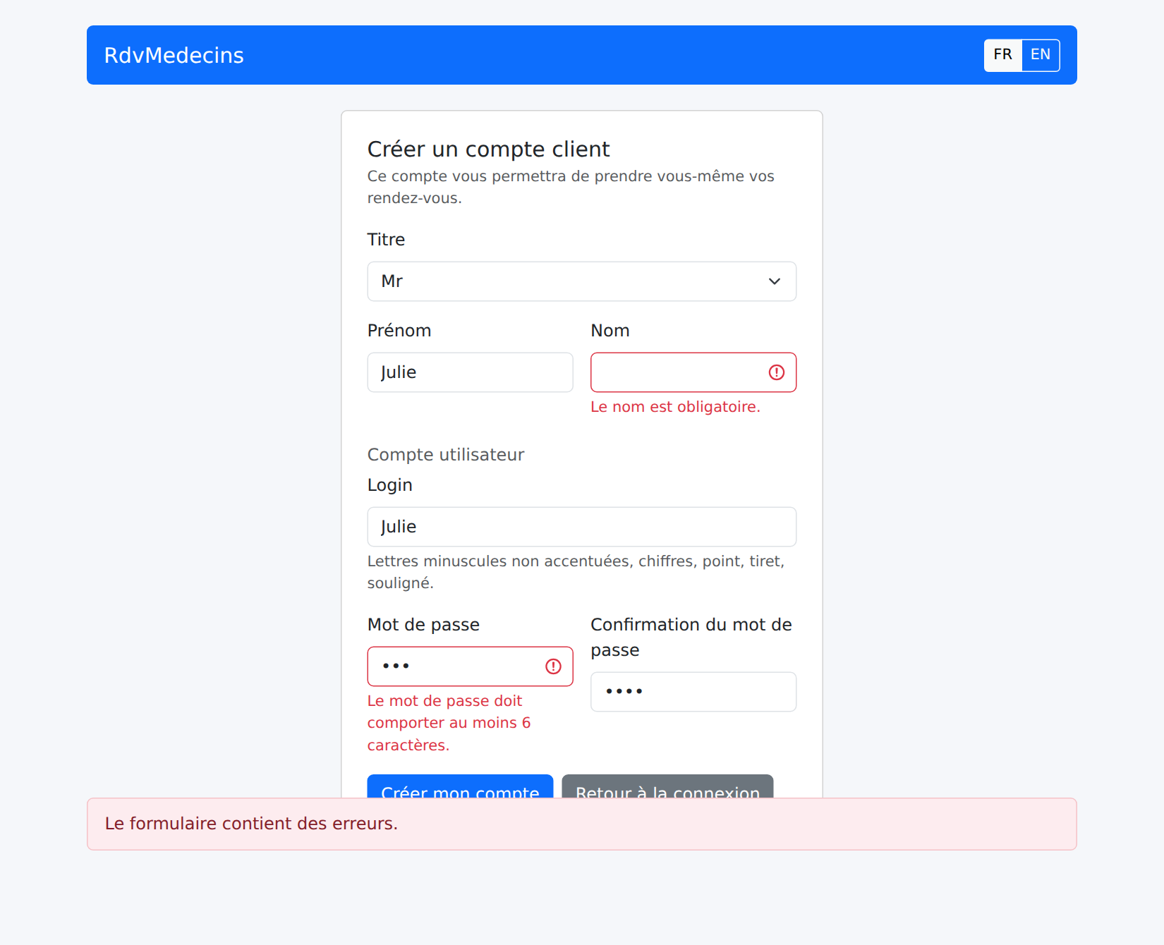Click the chevron arrow of Titre select

774,281
